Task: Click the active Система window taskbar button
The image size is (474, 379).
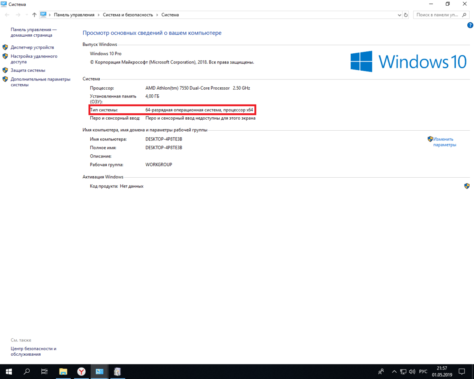Action: [100, 371]
